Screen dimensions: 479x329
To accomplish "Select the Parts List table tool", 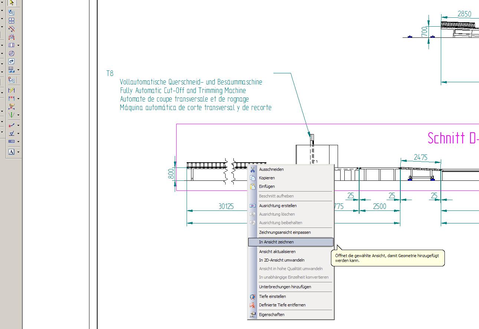I will pyautogui.click(x=12, y=70).
